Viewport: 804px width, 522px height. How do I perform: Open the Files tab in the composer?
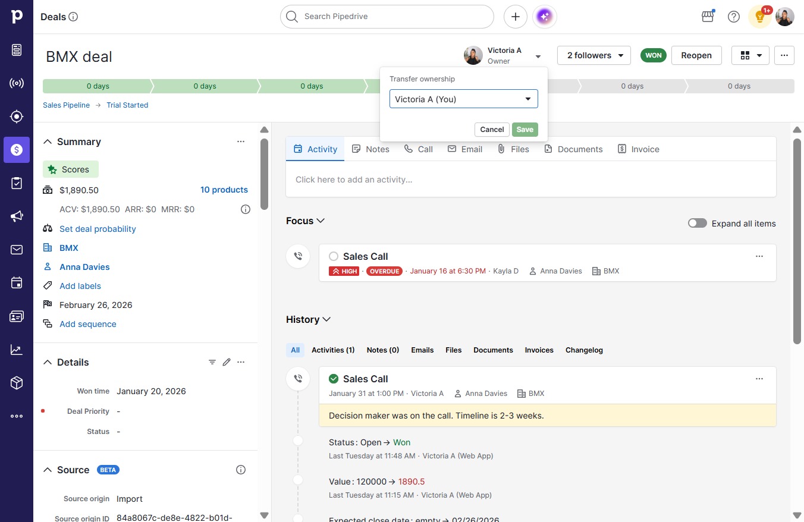tap(513, 149)
